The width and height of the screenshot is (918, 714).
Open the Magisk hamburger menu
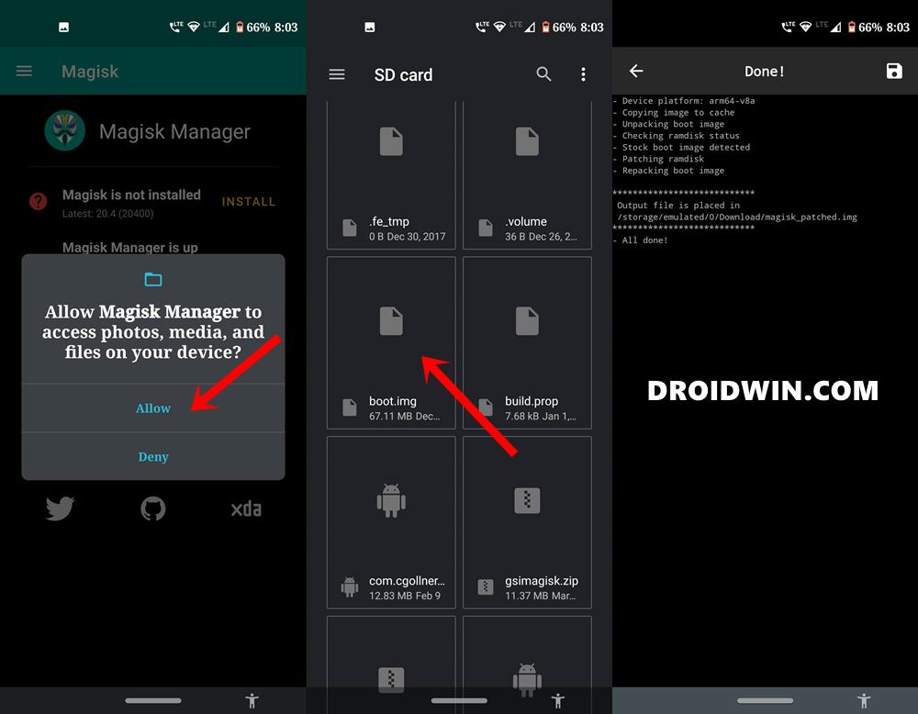(24, 72)
